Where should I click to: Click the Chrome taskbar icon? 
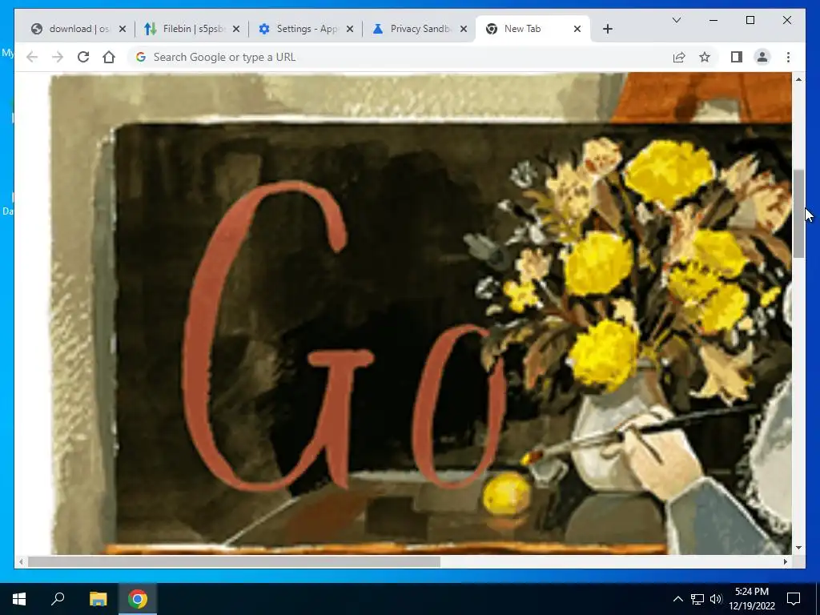click(138, 599)
